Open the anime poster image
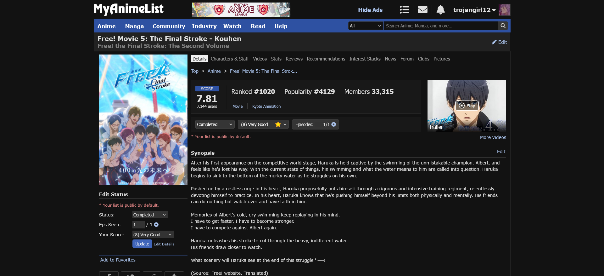Screen dimensions: 604x276 tap(143, 120)
